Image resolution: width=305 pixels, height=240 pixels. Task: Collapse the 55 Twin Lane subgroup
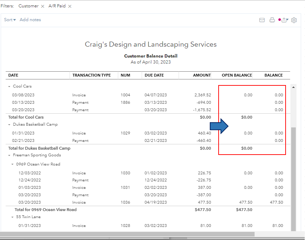(x=12, y=217)
